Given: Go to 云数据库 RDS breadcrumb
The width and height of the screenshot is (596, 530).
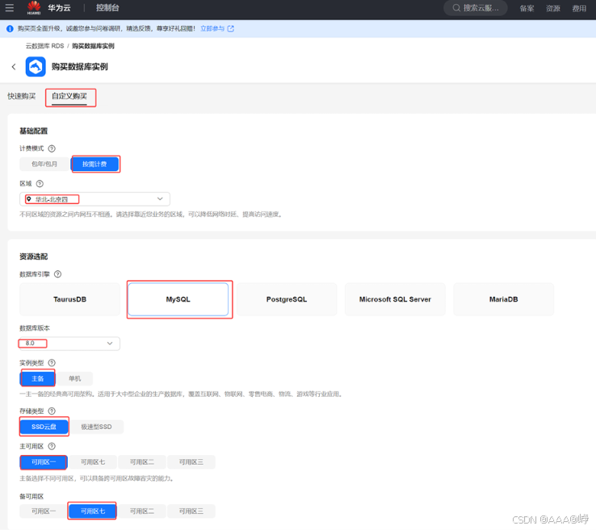Looking at the screenshot, I should [44, 46].
